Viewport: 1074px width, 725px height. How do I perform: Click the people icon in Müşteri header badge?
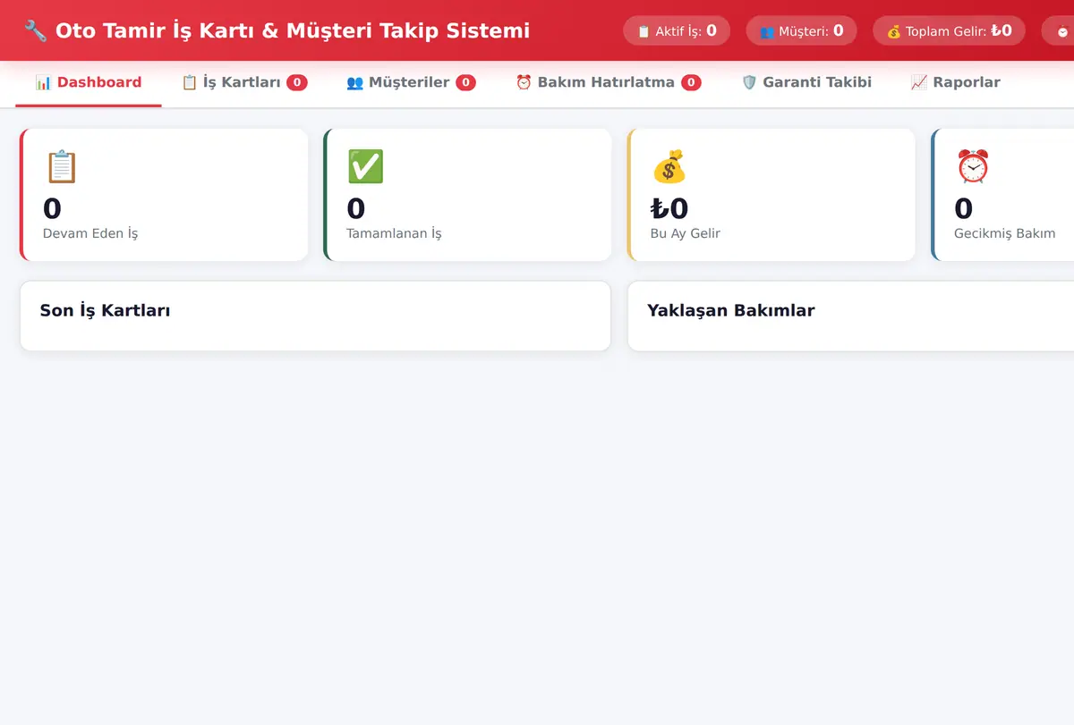(x=767, y=31)
